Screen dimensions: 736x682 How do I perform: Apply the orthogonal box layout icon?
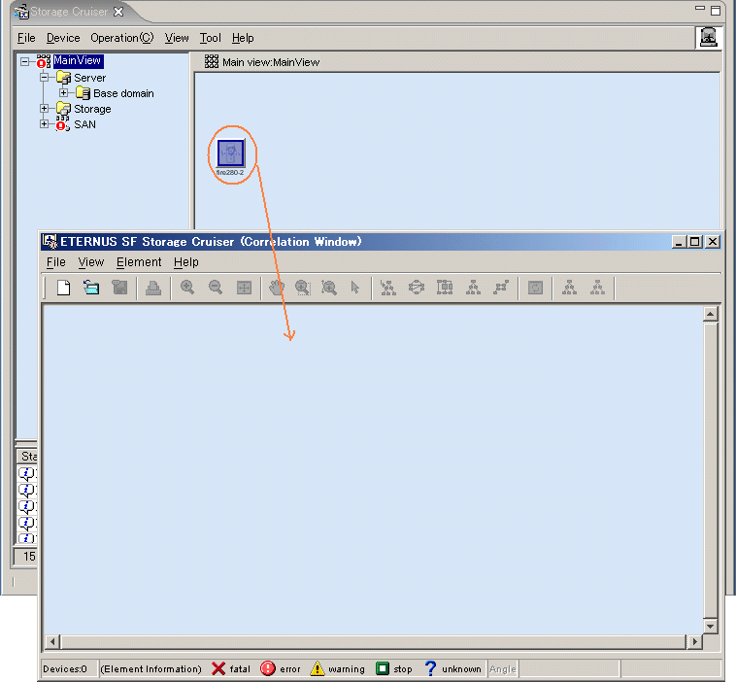[445, 288]
